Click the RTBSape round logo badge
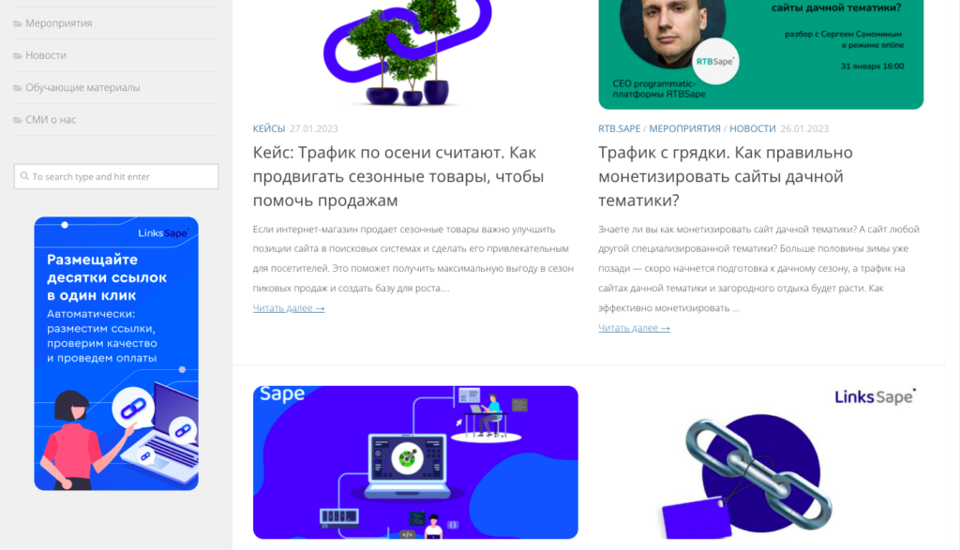This screenshot has width=960, height=550. click(x=715, y=61)
